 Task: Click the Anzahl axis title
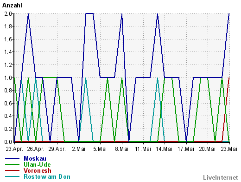pyautogui.click(x=13, y=6)
